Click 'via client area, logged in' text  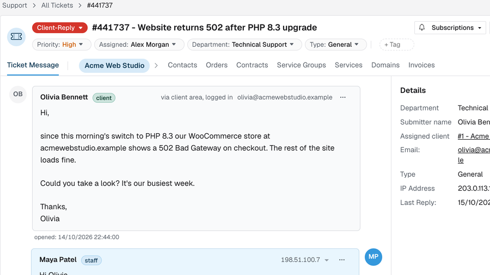[197, 97]
